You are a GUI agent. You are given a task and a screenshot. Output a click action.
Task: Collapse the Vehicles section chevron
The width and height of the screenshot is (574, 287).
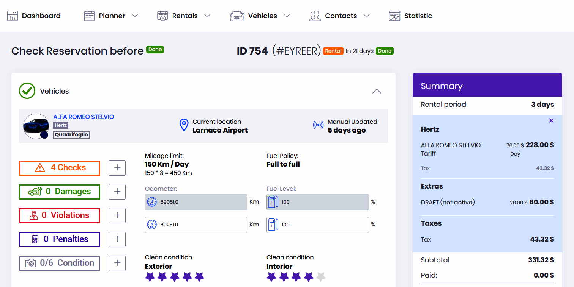376,91
